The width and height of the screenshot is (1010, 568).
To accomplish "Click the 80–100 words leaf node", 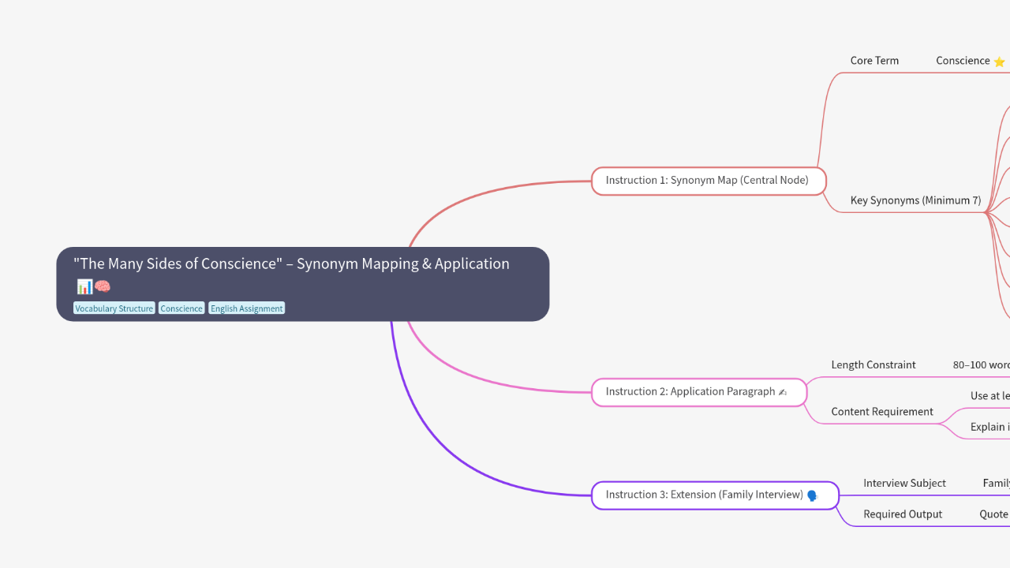I will click(982, 365).
